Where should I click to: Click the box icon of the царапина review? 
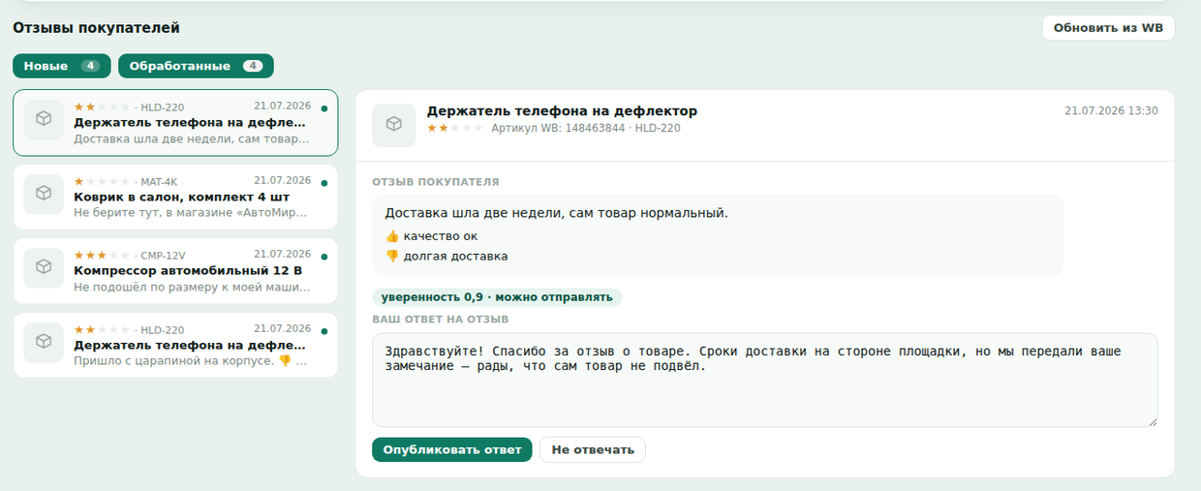point(44,342)
